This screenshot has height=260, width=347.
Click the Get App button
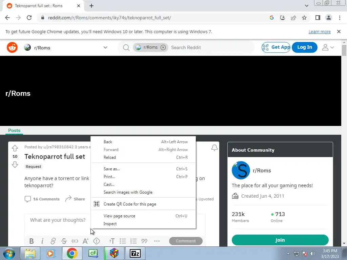pyautogui.click(x=276, y=47)
